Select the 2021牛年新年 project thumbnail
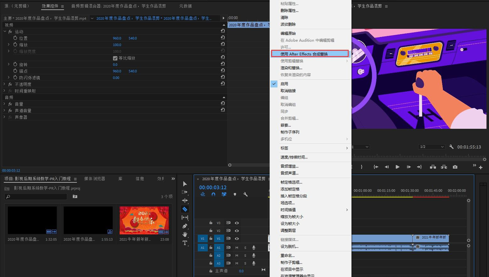 point(144,220)
